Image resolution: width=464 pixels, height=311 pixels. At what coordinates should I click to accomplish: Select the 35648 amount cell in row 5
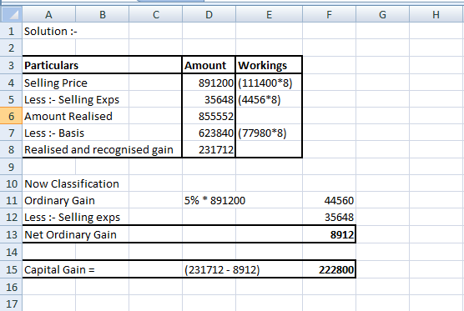pos(209,99)
